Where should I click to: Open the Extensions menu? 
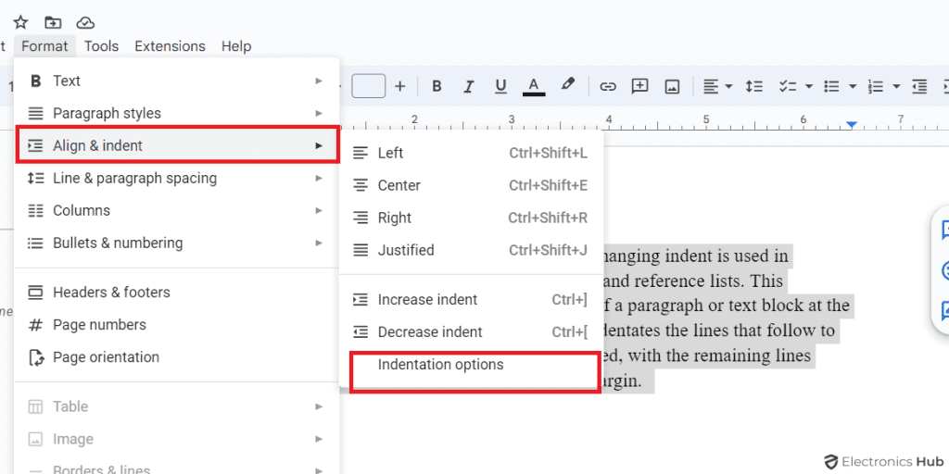(171, 46)
